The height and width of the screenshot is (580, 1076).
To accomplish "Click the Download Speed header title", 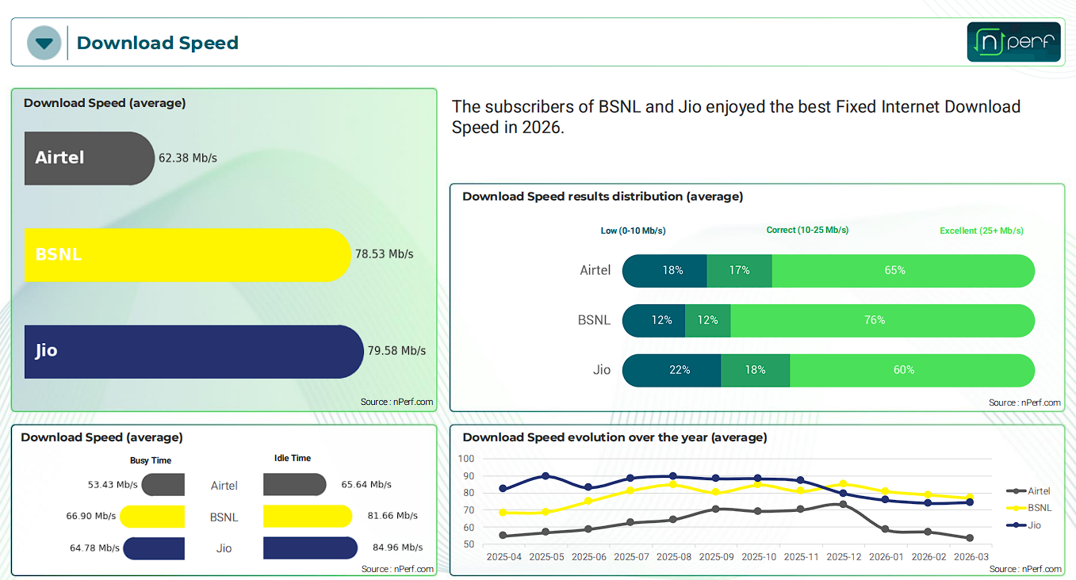I will (157, 43).
